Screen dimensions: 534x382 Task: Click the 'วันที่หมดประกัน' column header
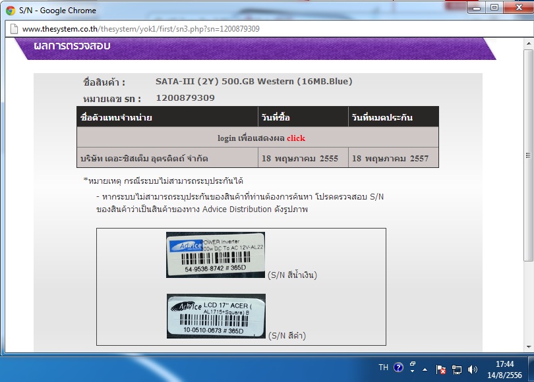(x=394, y=117)
